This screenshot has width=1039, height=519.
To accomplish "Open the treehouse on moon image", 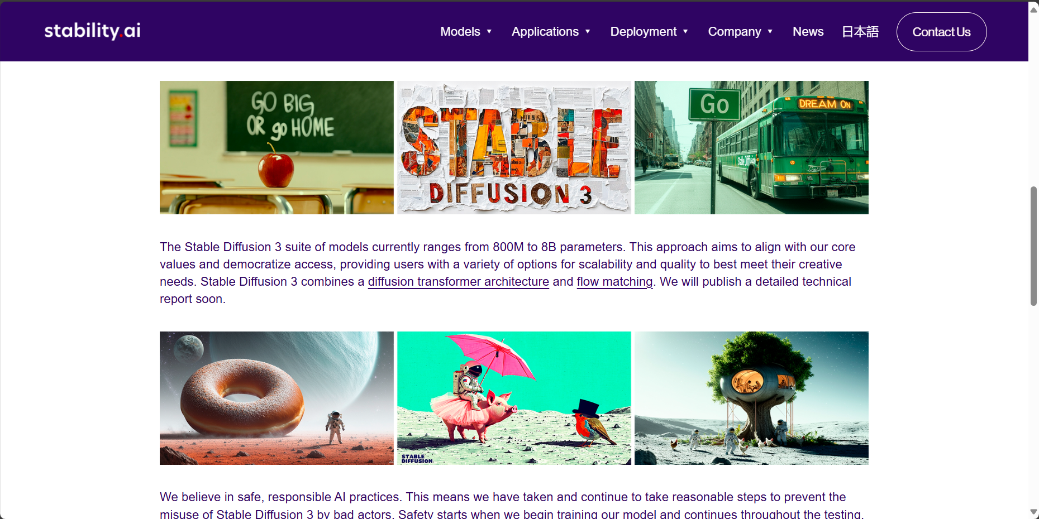I will click(x=751, y=398).
